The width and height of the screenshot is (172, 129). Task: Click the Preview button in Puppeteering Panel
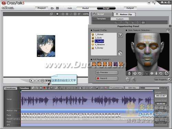click(107, 73)
